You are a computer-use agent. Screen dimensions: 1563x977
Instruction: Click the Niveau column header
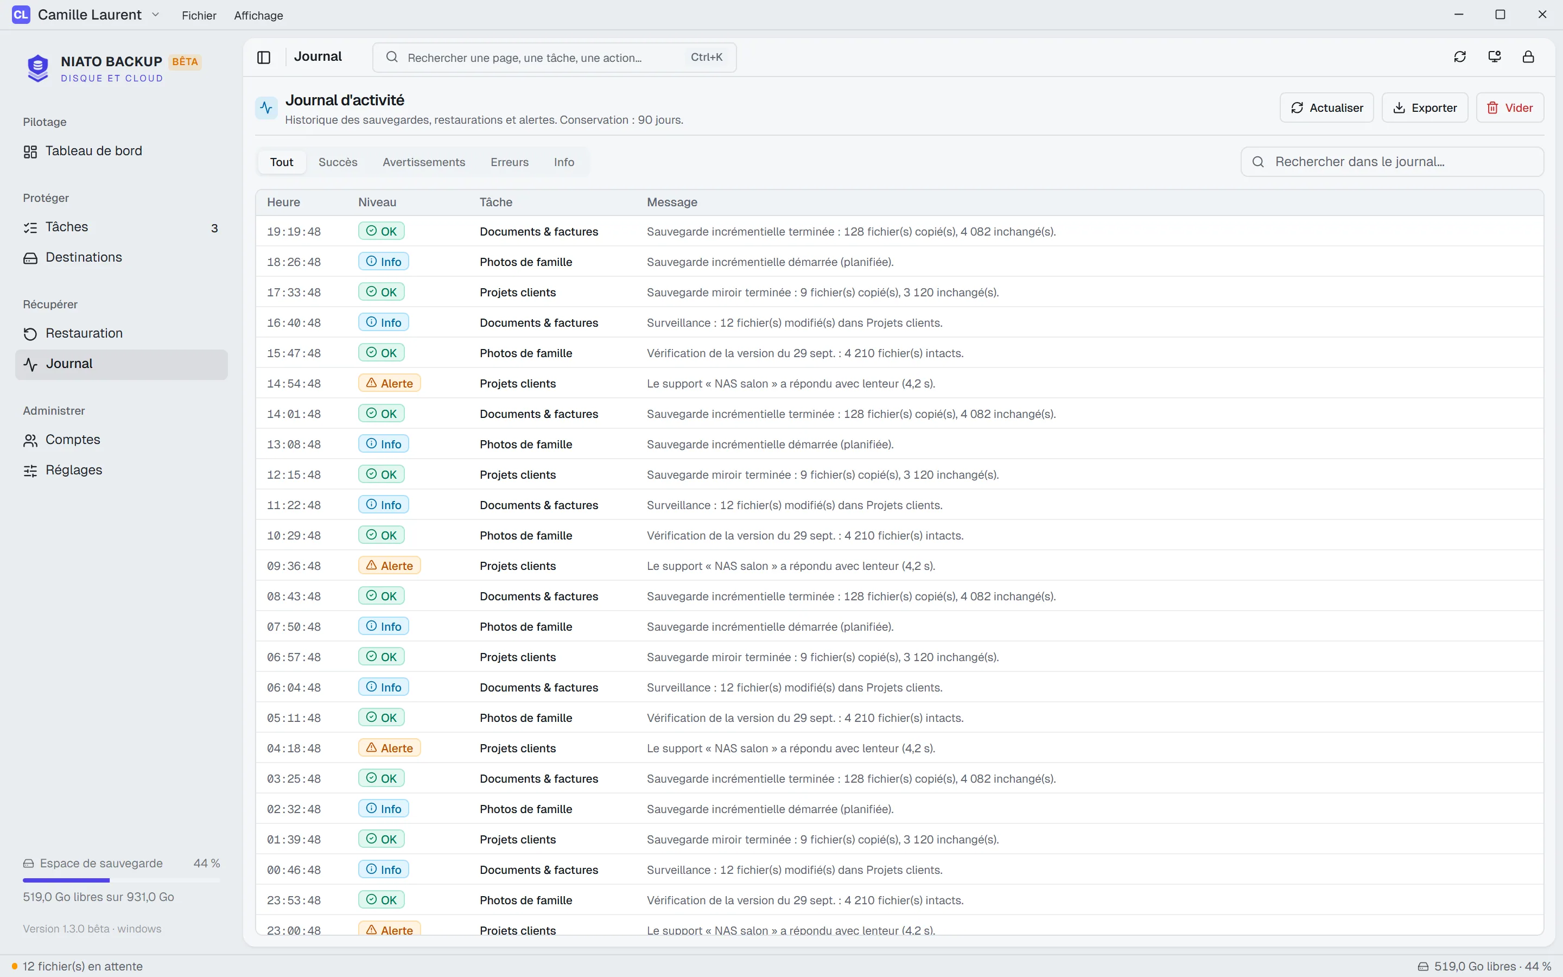[x=377, y=202]
